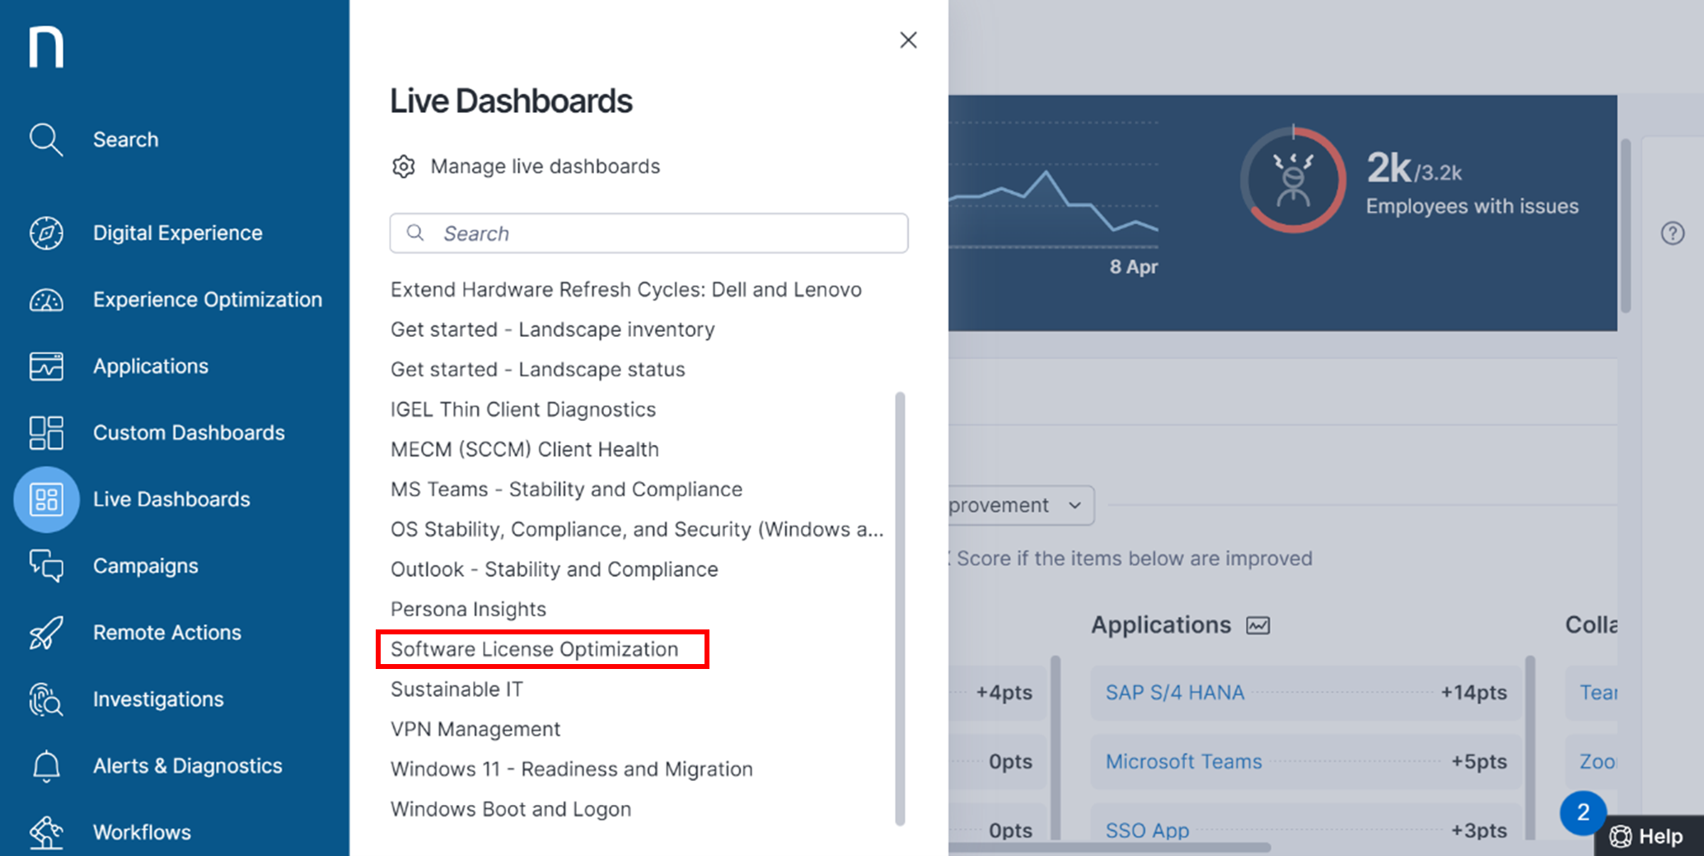The width and height of the screenshot is (1704, 856).
Task: Open Custom Dashboards grid icon
Action: coord(46,433)
